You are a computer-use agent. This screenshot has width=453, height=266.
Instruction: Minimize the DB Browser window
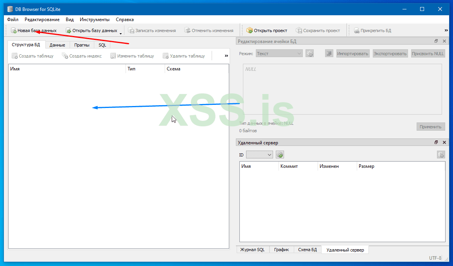[x=404, y=9]
